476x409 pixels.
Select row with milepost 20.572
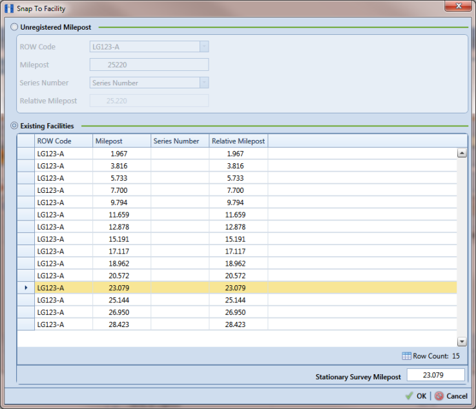tap(237, 275)
